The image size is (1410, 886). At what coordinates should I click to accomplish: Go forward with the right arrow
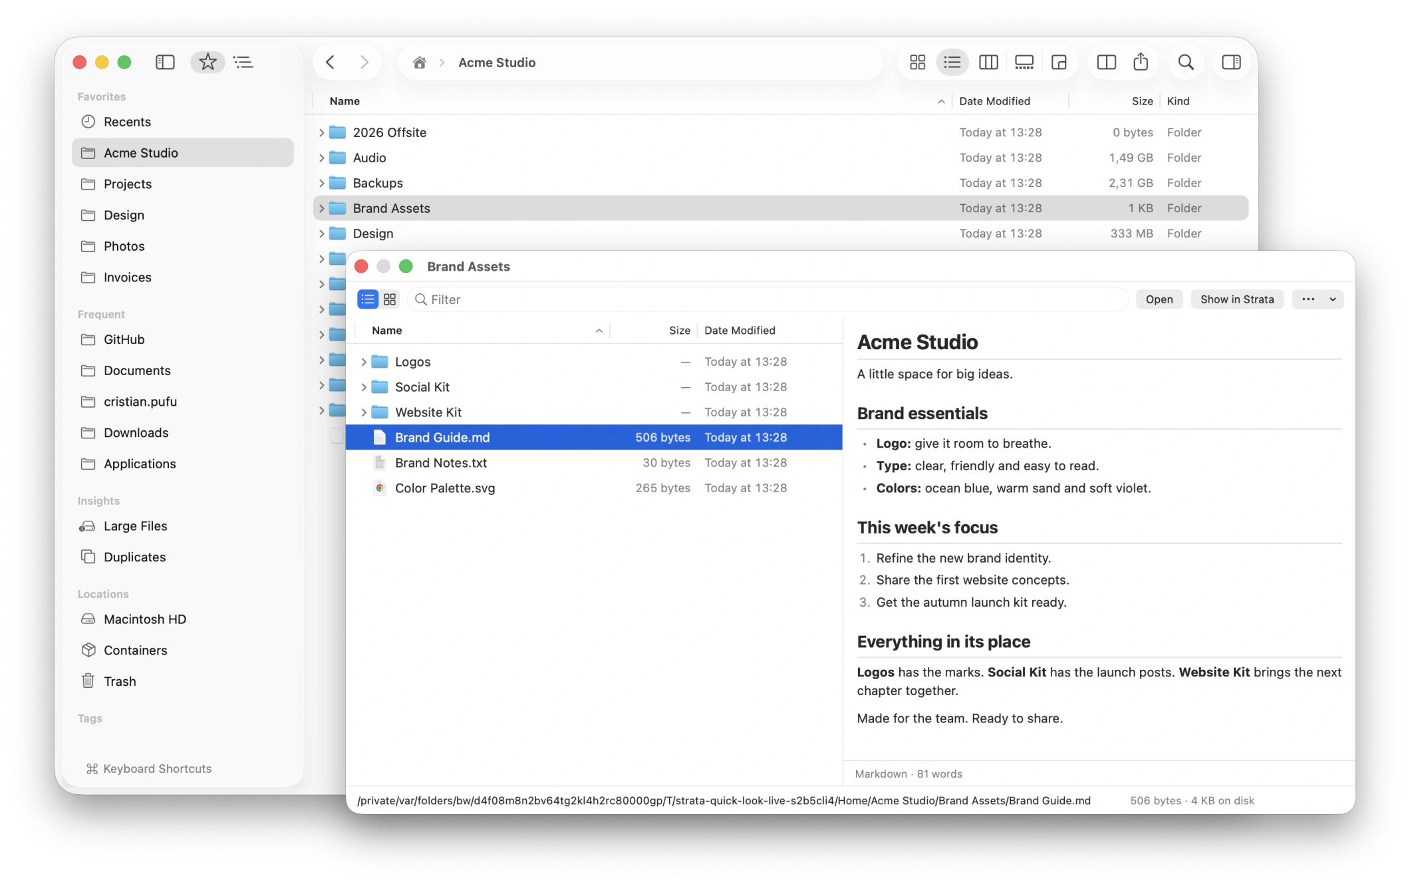[364, 62]
